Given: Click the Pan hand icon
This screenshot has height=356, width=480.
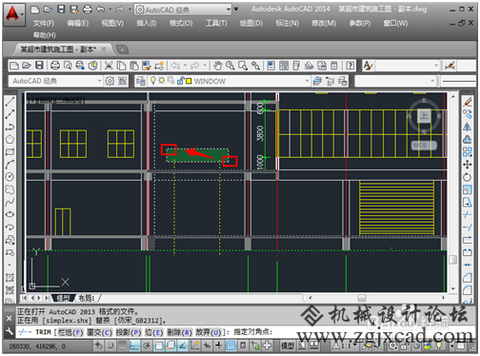Looking at the screenshot, I should [217, 66].
